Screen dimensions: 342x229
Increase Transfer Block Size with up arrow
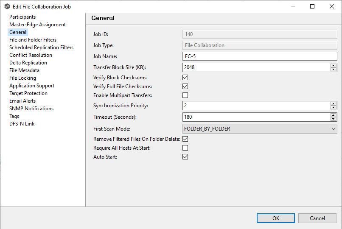(x=334, y=65)
